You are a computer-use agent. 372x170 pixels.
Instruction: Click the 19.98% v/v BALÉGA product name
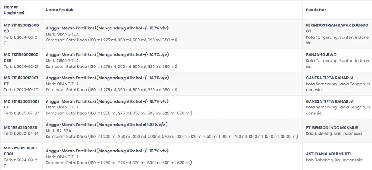pyautogui.click(x=106, y=125)
